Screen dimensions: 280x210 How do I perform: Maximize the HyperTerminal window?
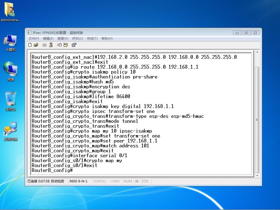tap(246, 33)
